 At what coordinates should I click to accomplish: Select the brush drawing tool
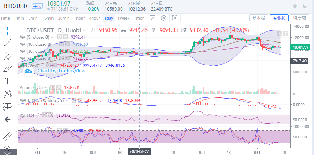coord(7,69)
